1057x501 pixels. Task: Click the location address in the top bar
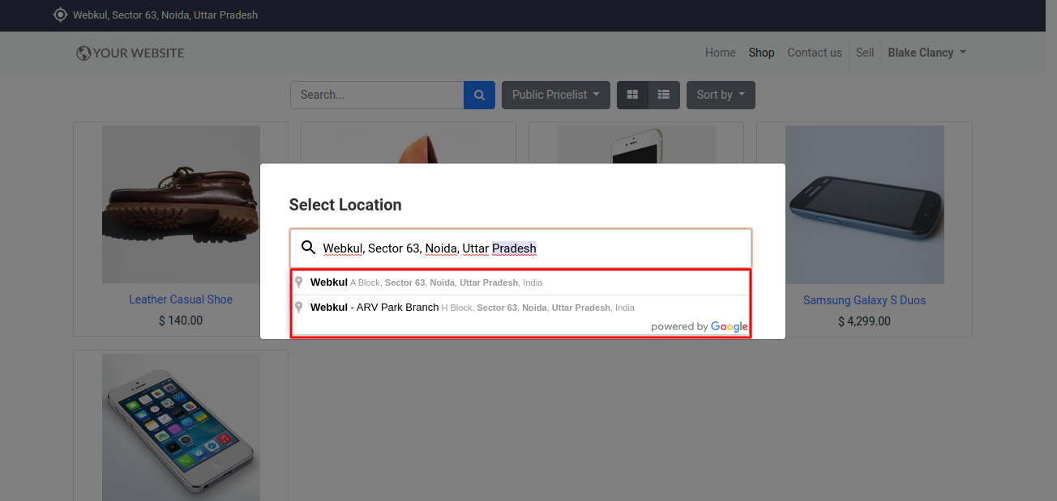165,15
